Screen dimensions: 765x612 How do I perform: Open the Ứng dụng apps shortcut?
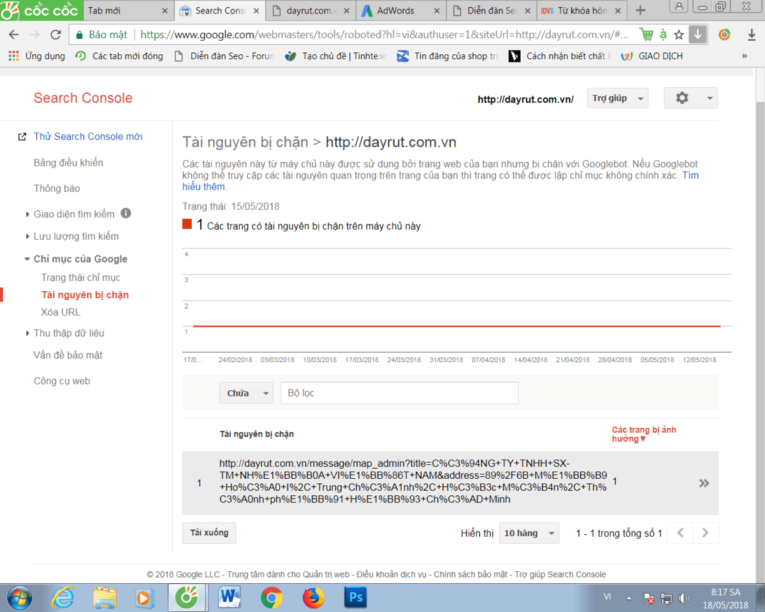point(36,56)
